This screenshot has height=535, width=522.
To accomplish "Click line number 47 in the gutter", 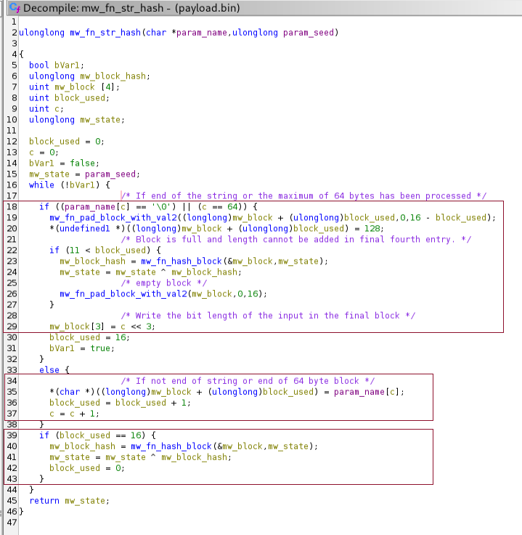I will 11,523.
